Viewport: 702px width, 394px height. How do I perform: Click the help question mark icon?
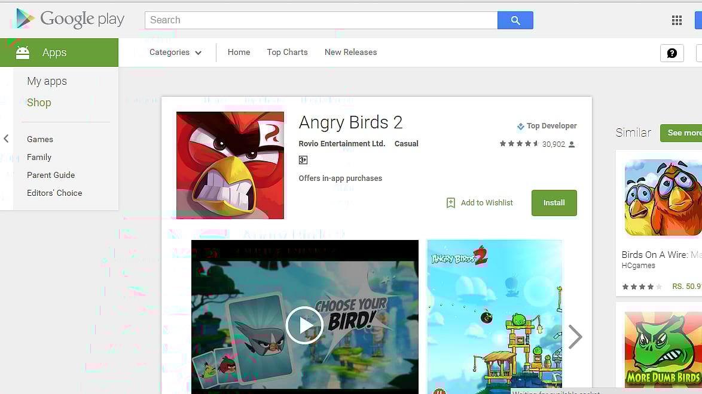pyautogui.click(x=672, y=53)
